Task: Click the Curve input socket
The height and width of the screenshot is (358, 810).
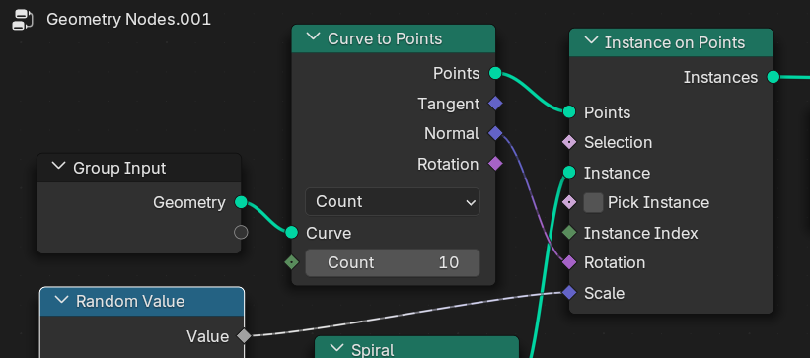Action: pyautogui.click(x=292, y=233)
